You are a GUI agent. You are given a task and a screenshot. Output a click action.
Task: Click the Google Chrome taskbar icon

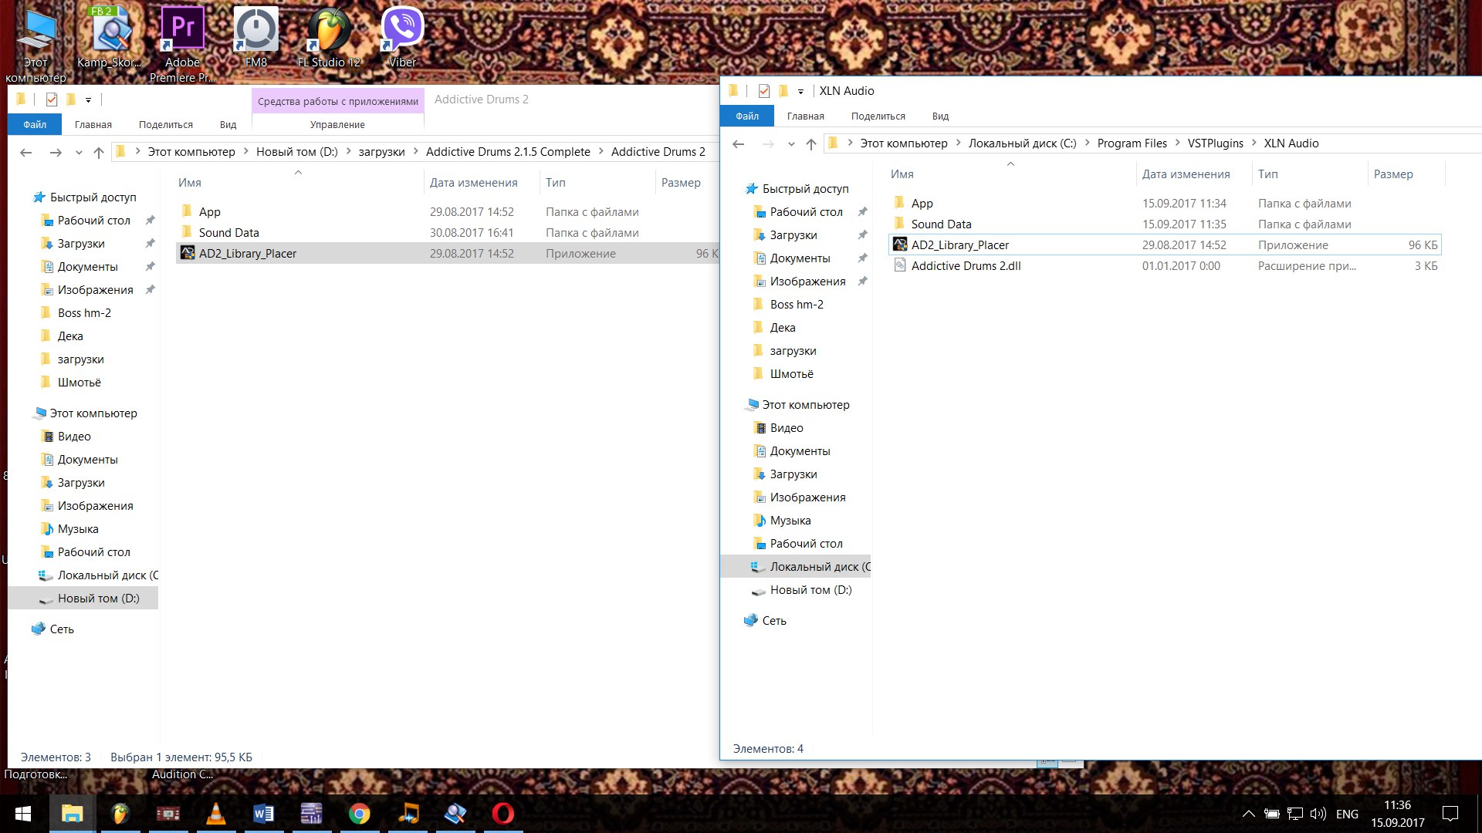360,814
